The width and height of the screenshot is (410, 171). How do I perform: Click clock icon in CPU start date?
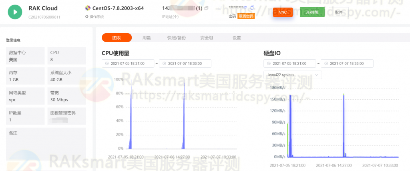107,64
